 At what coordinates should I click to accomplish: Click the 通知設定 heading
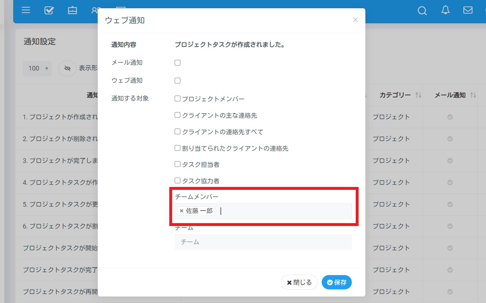tap(40, 42)
